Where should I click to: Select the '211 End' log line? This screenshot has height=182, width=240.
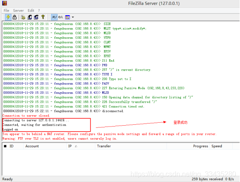pyautogui.click(x=59, y=61)
